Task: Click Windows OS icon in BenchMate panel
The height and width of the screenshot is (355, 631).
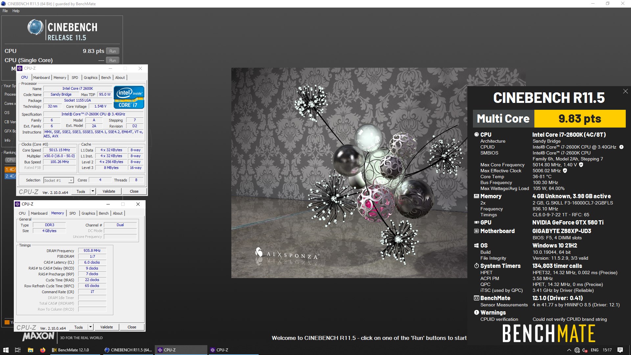Action: pyautogui.click(x=477, y=246)
